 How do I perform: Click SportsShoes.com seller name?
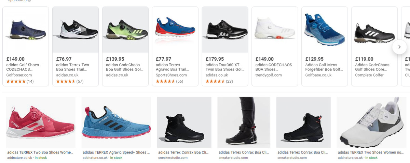[x=171, y=75]
